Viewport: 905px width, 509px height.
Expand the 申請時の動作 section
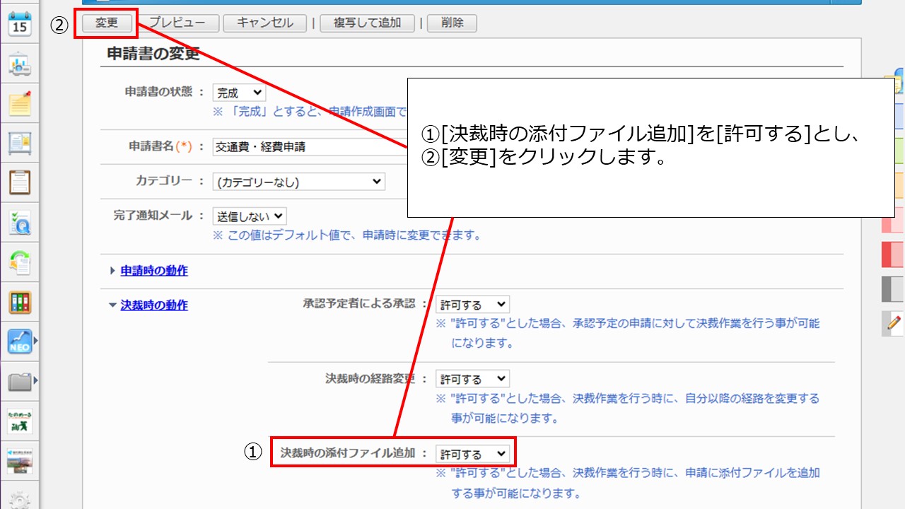153,271
